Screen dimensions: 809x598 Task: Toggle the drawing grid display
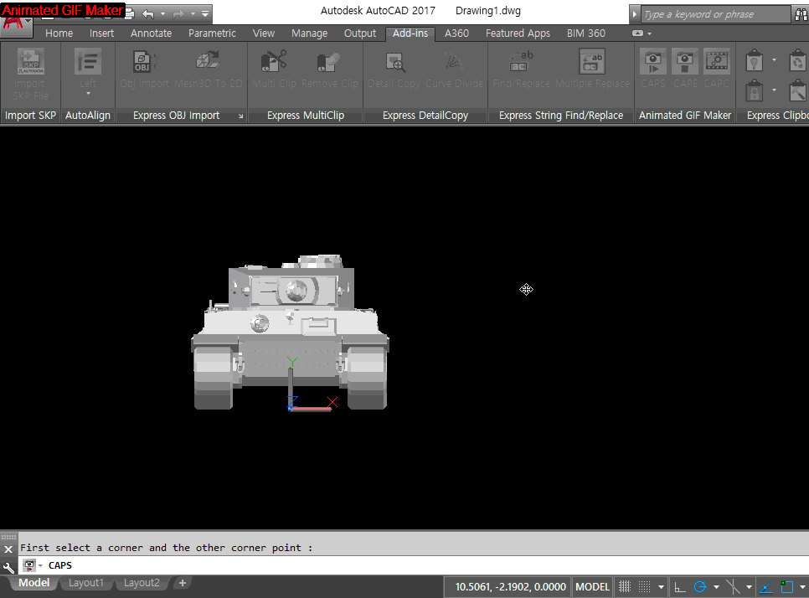(x=625, y=587)
